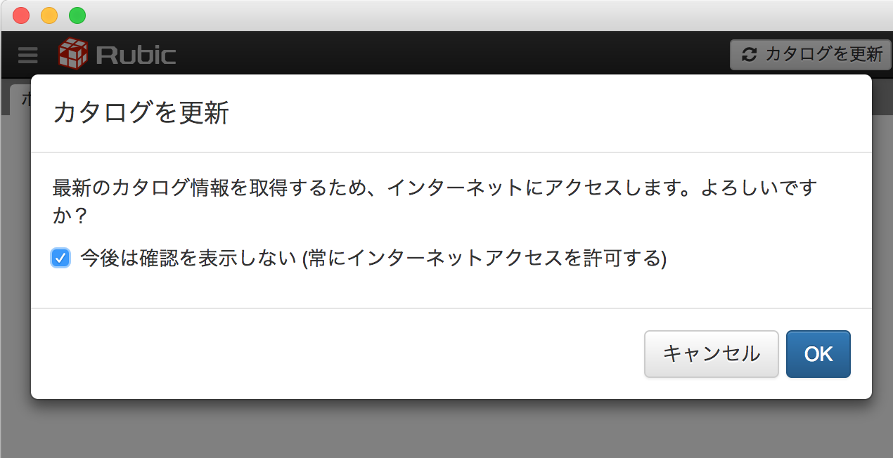This screenshot has height=458, width=893.
Task: Reveal the catalog options under カタログを更新
Action: point(810,54)
